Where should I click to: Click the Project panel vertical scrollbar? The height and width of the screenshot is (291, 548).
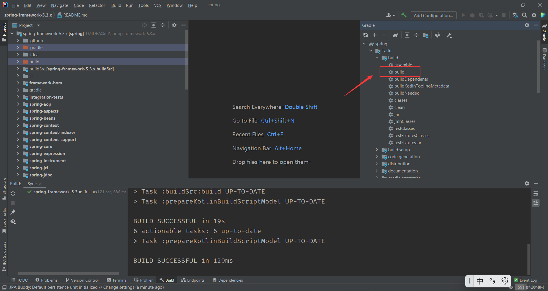(x=186, y=60)
